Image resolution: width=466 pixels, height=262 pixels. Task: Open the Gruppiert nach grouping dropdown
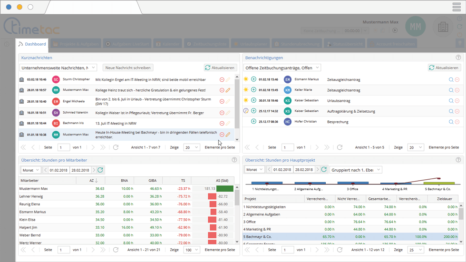coord(356,170)
